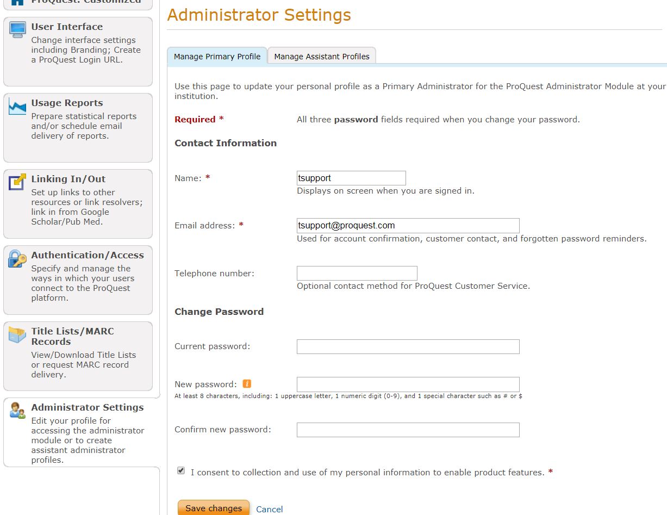Open the Usage Reports section heading

point(67,103)
